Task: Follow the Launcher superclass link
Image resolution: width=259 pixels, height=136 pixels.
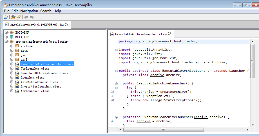Action: tap(237, 71)
